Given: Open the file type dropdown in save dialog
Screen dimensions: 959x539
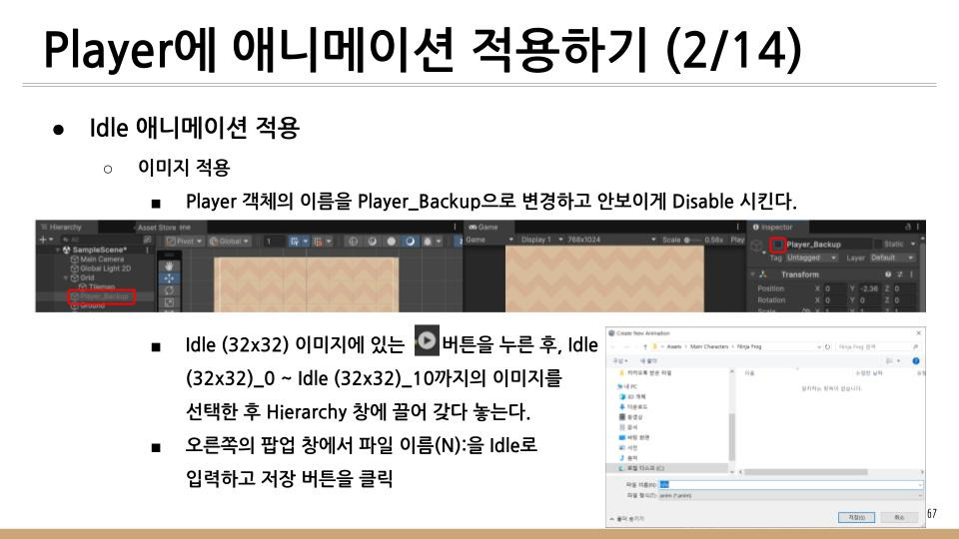Looking at the screenshot, I should 791,496.
